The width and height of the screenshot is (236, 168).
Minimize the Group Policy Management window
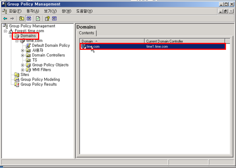(221, 4)
